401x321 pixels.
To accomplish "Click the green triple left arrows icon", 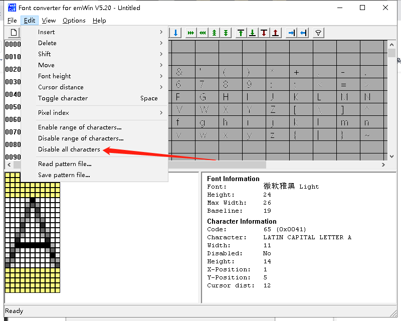I will (x=203, y=33).
